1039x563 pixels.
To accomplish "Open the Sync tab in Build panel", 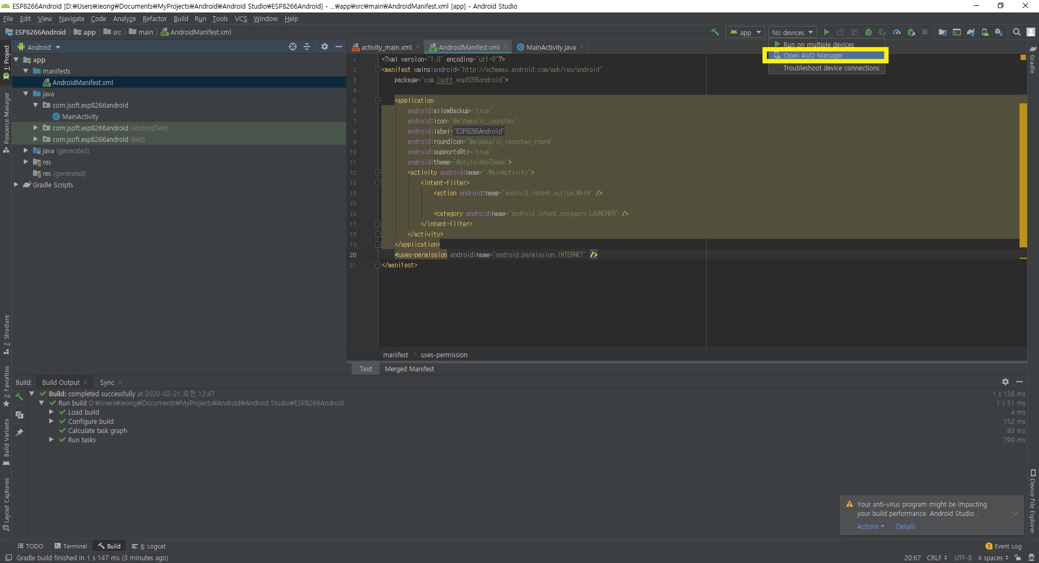I will 107,382.
